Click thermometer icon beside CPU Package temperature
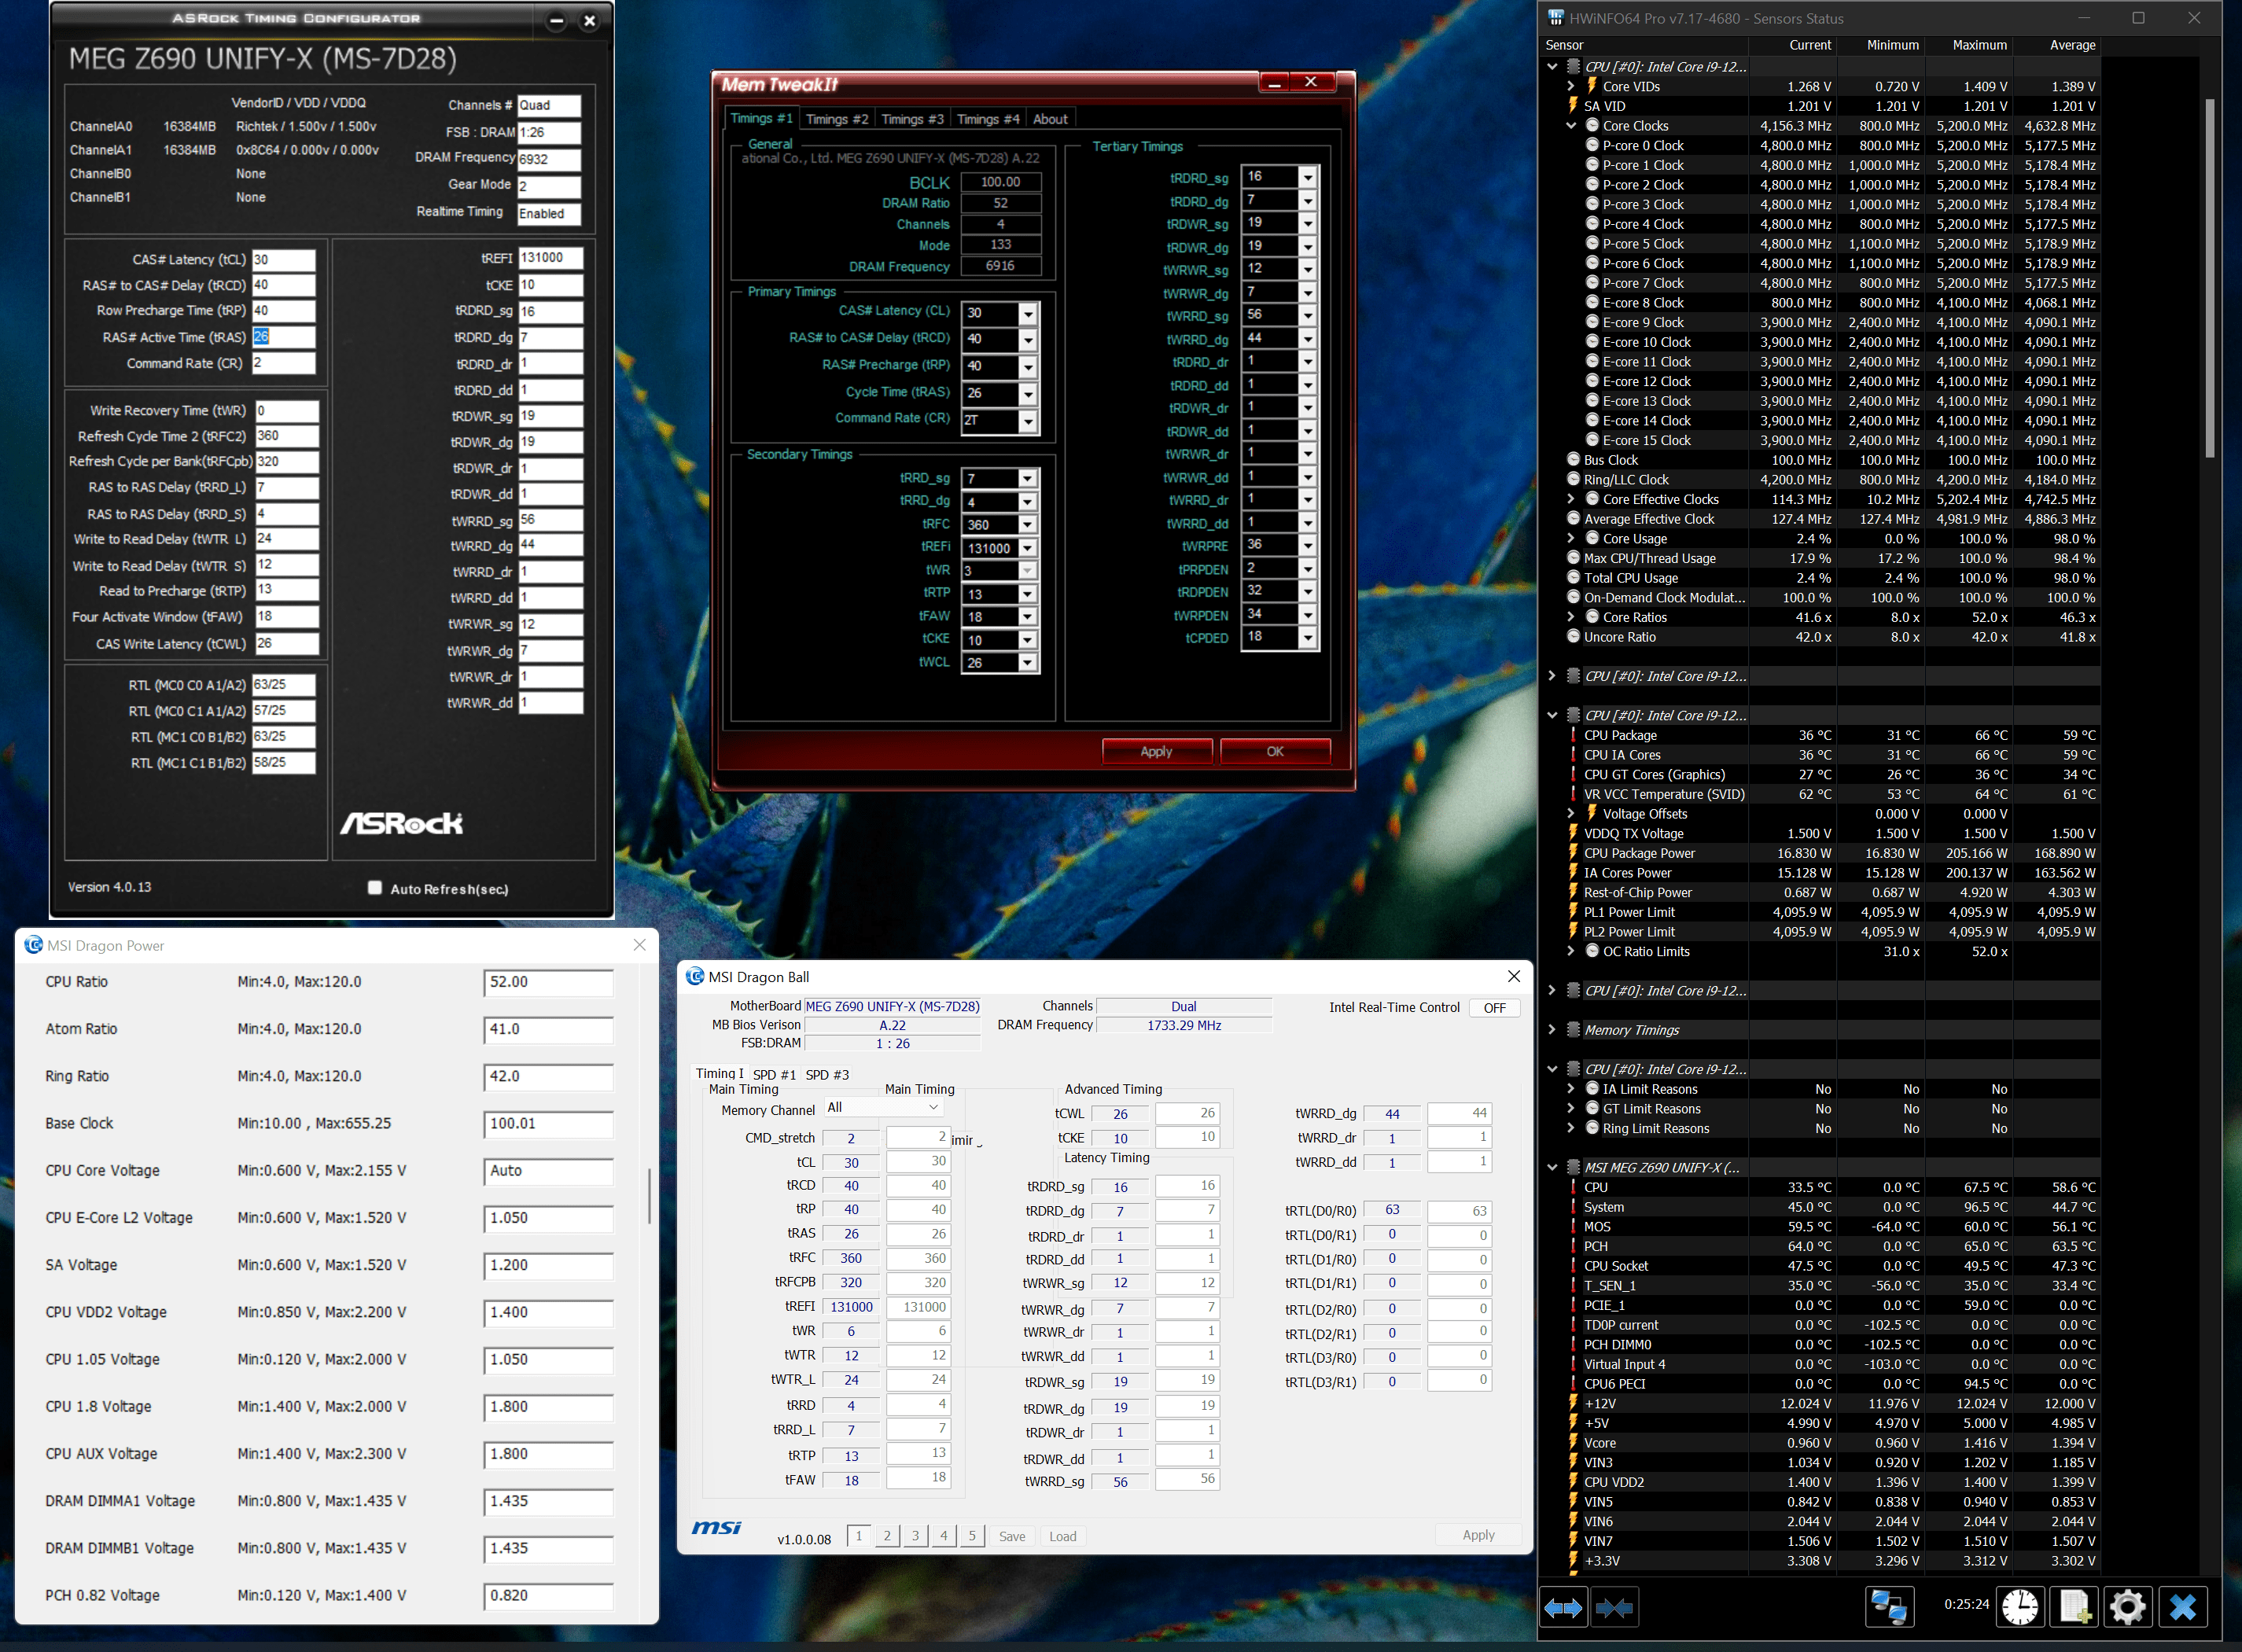The image size is (2242, 1652). point(1573,735)
